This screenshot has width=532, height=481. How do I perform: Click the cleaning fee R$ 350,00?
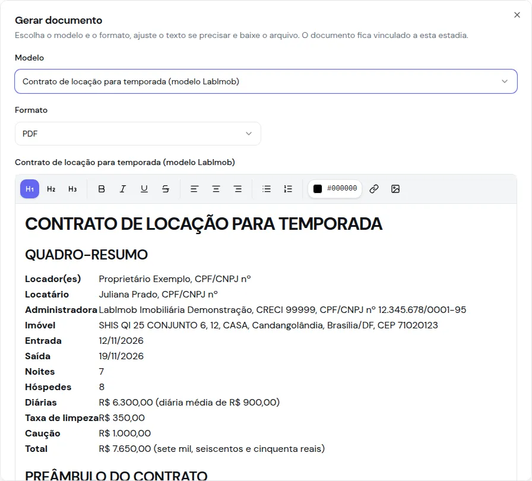click(122, 418)
